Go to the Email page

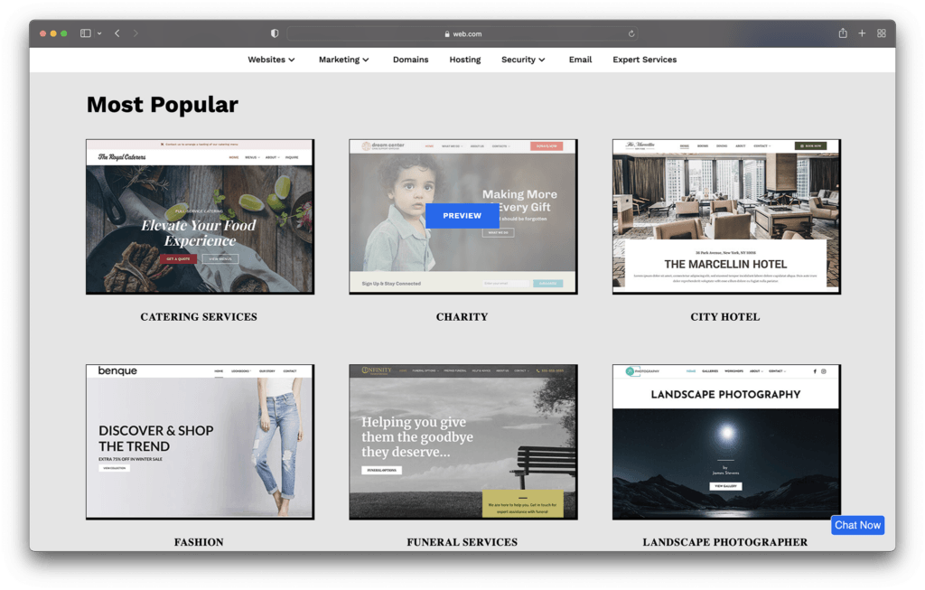coord(580,60)
